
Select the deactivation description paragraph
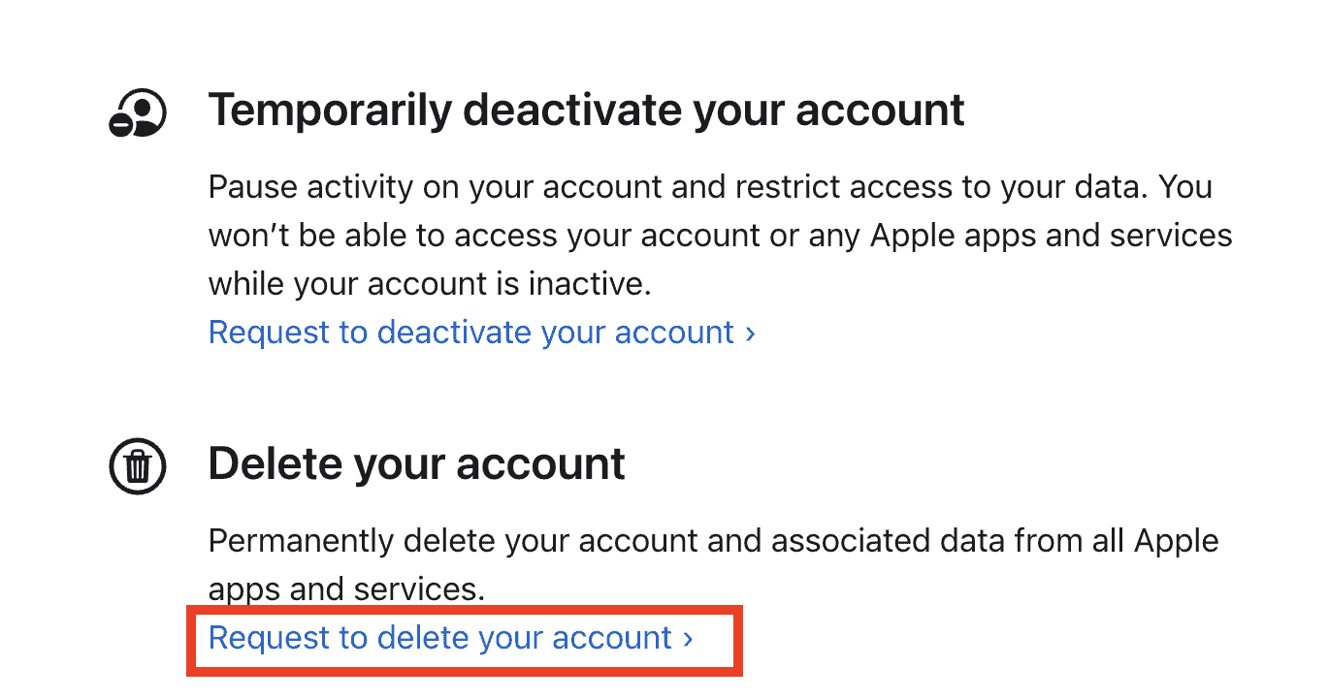point(718,235)
